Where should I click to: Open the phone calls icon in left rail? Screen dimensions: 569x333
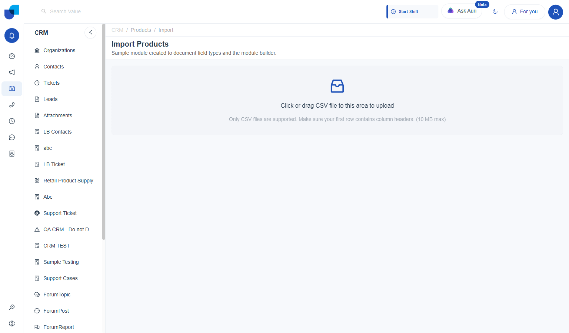click(12, 105)
